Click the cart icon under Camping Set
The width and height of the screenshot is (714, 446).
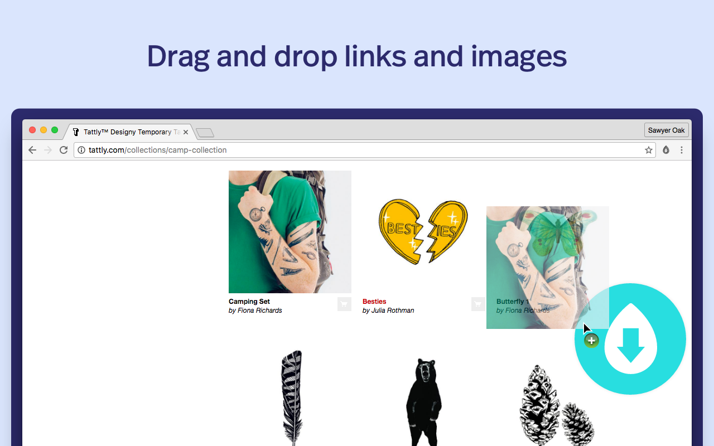pyautogui.click(x=344, y=304)
